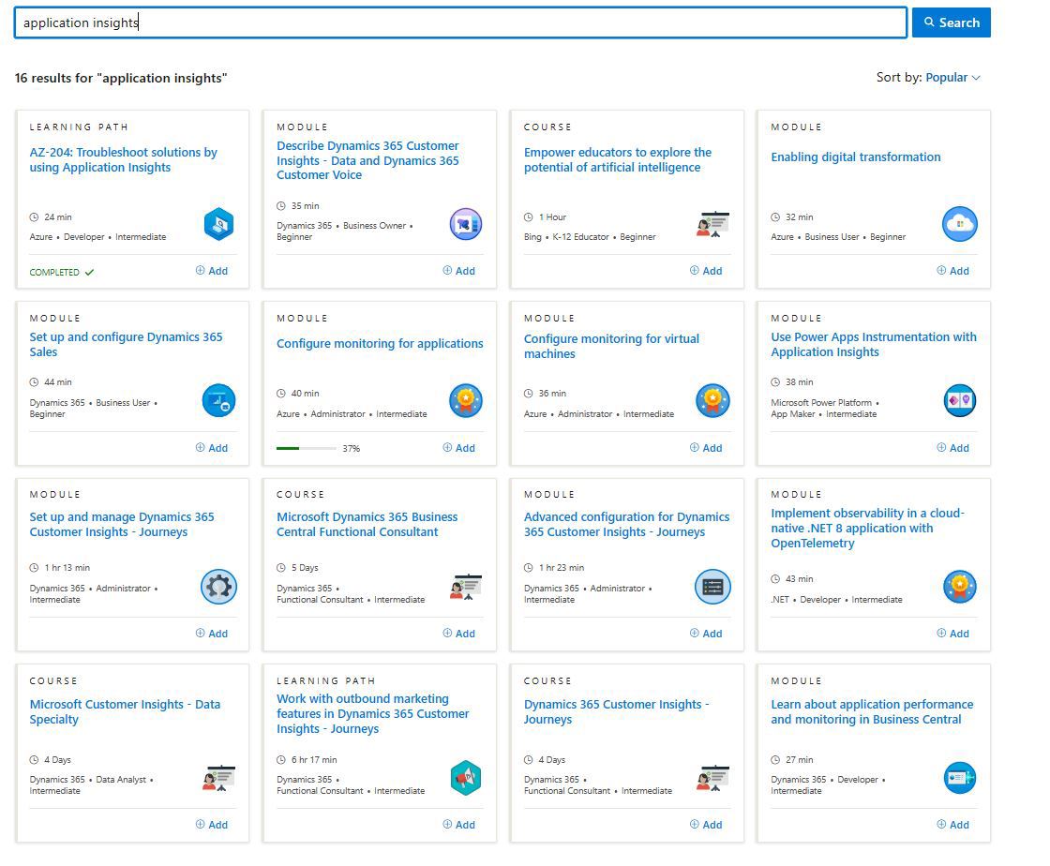The image size is (1050, 866).
Task: Add Configure monitoring for applications module
Action: tap(458, 448)
